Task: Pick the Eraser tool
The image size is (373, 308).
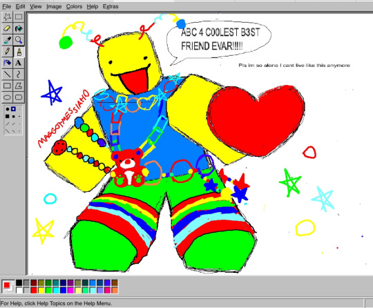Action: [8, 28]
